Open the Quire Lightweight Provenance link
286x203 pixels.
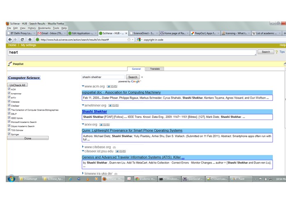132,131
